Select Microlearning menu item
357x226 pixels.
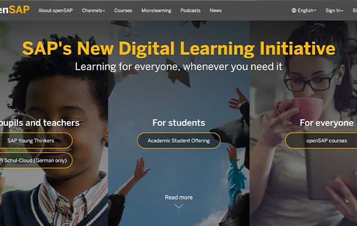coord(156,11)
